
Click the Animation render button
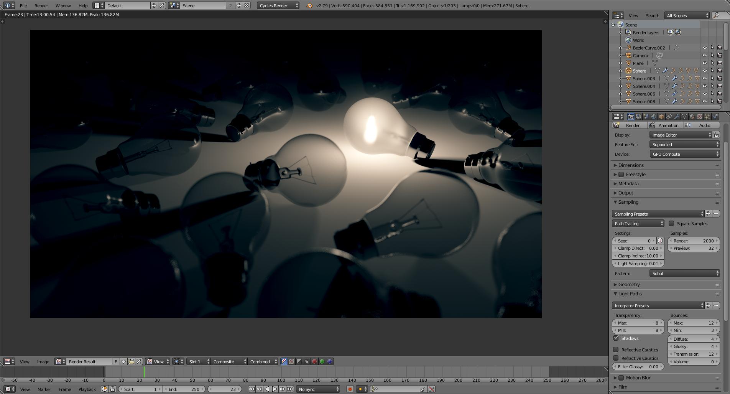[666, 125]
